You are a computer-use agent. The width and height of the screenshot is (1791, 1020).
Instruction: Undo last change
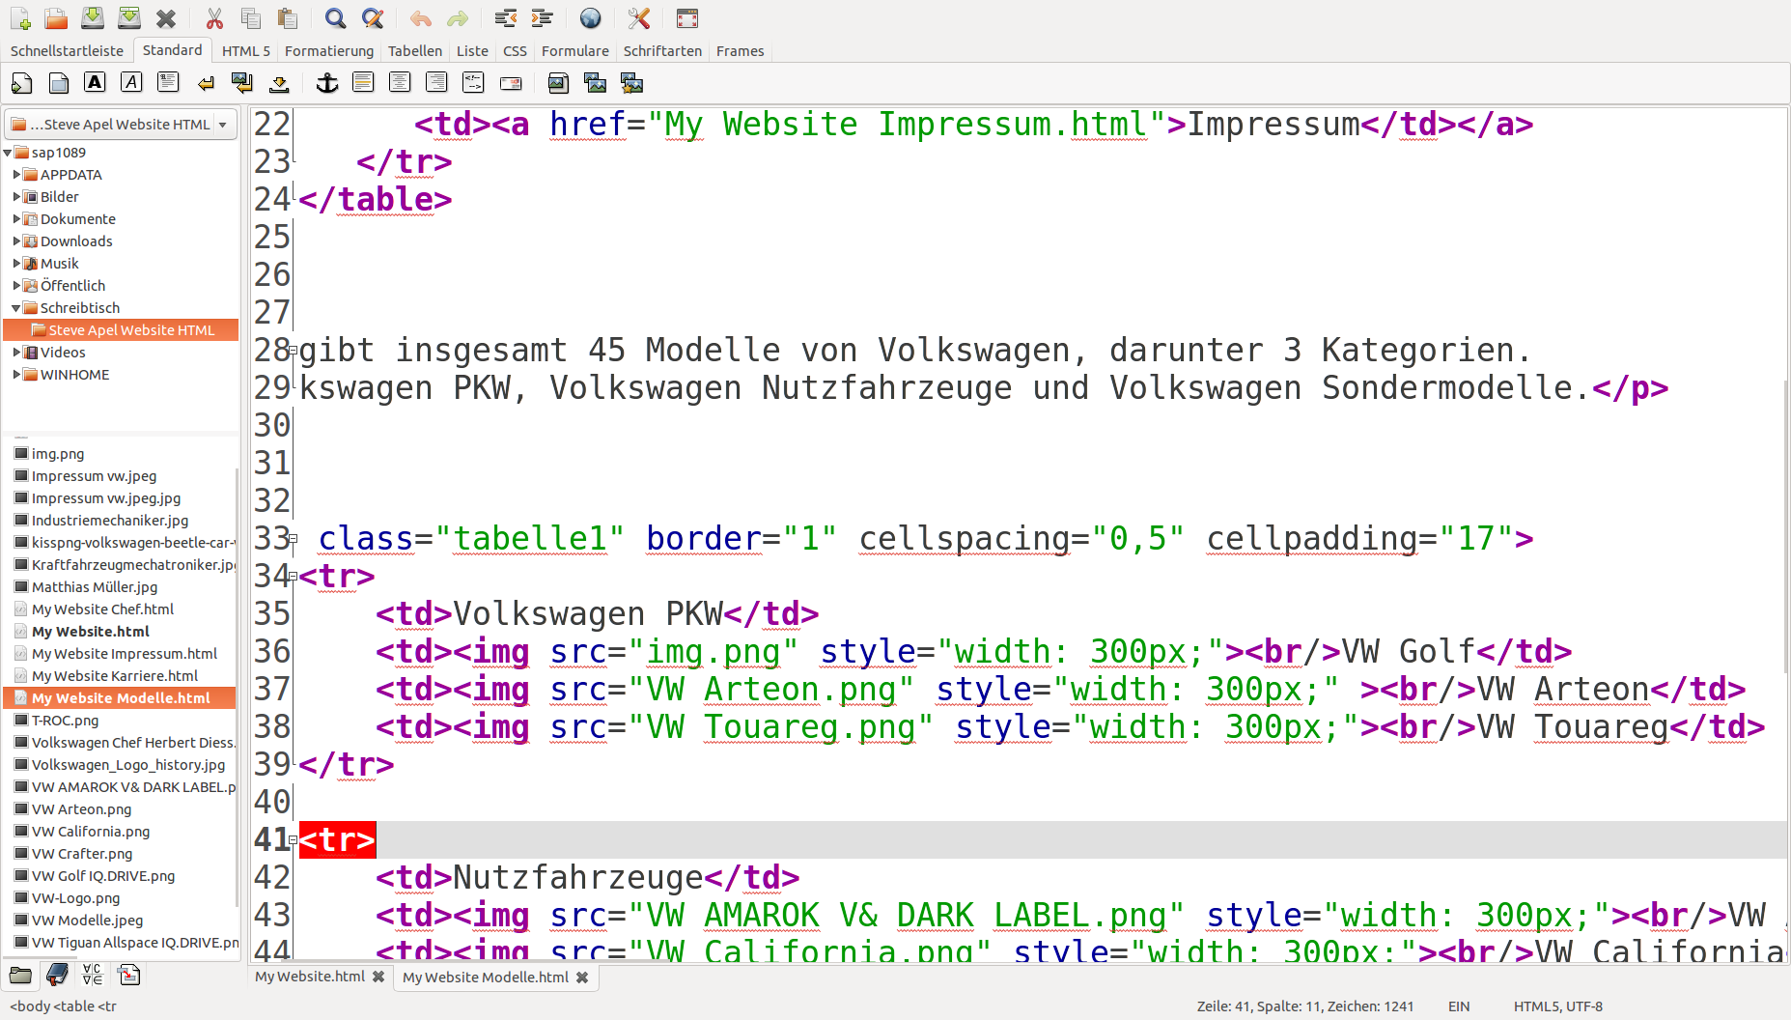[420, 18]
